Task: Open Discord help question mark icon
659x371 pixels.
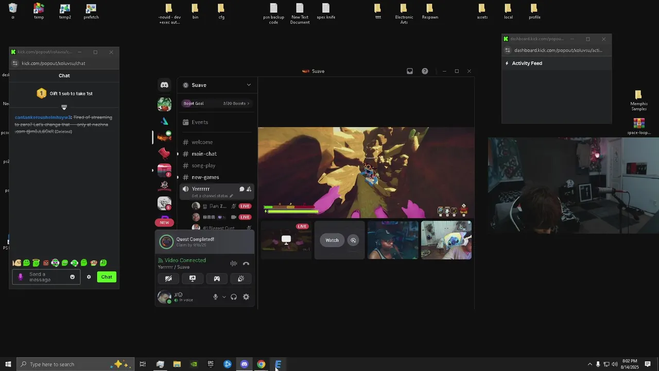Action: point(425,71)
